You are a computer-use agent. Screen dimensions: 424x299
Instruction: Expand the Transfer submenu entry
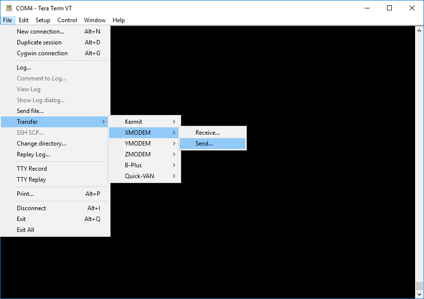55,122
